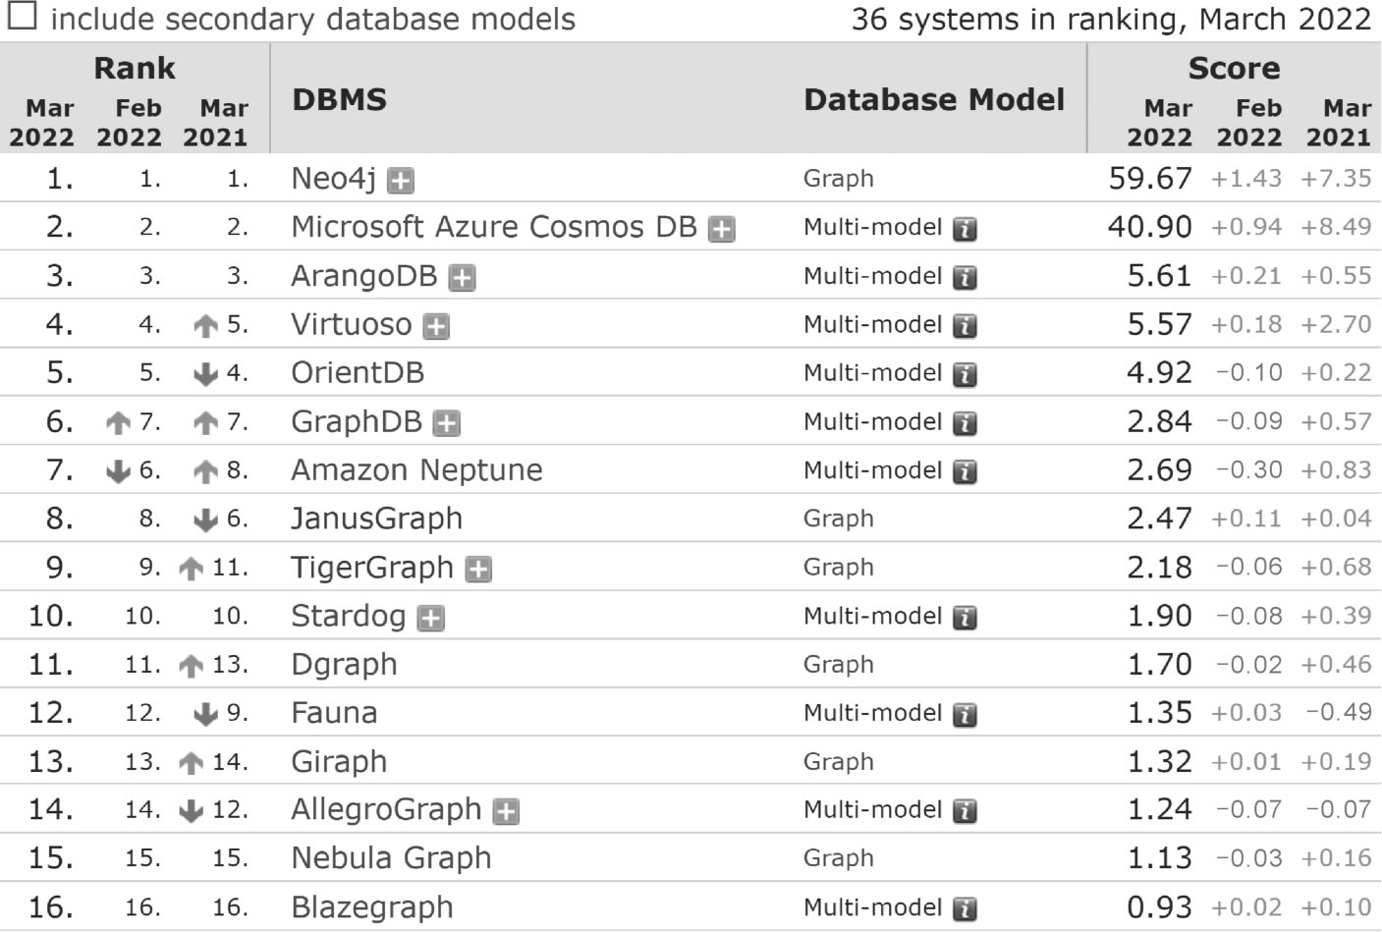Show Multi-model info icon for Fauna row
The image size is (1382, 932).
coord(966,714)
